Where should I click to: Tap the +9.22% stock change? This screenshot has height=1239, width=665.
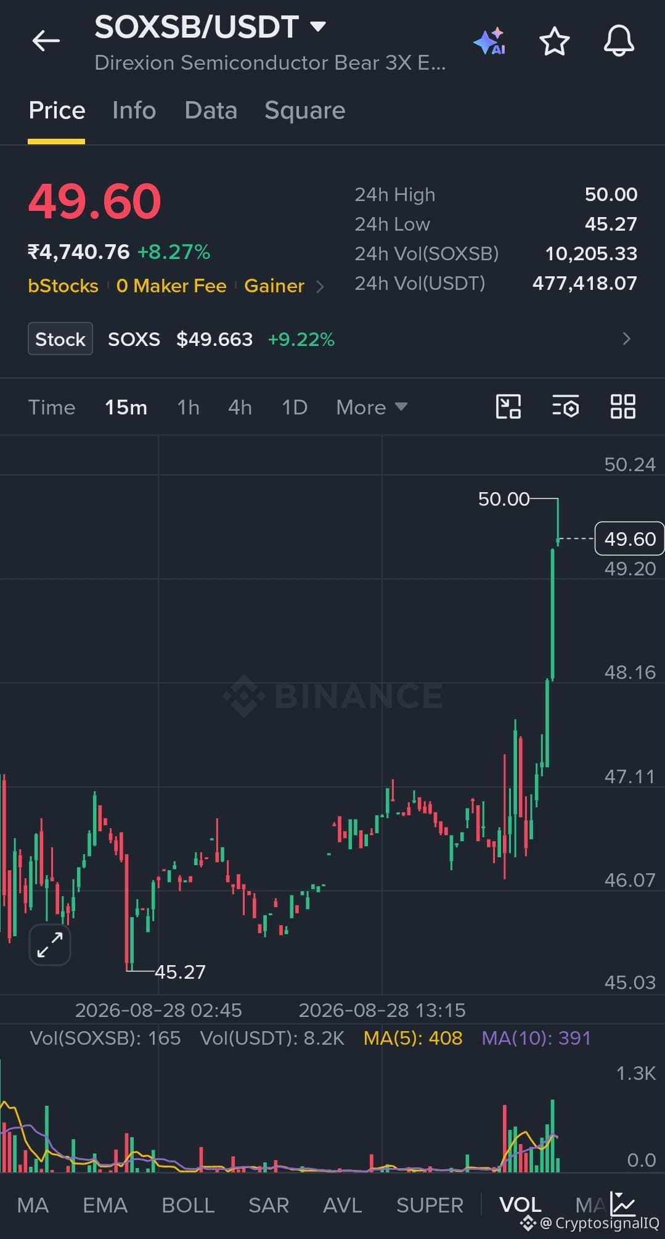click(x=301, y=339)
